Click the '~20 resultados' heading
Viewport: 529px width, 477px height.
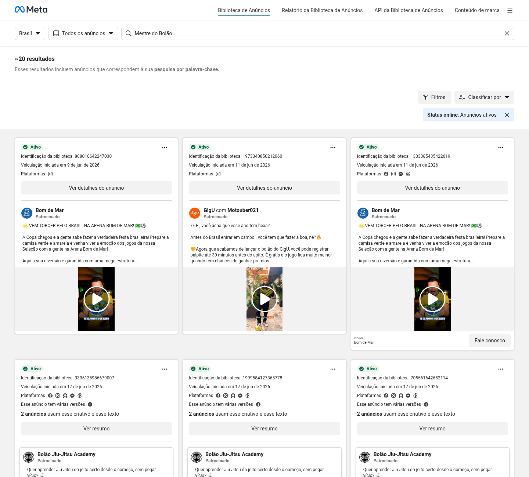pyautogui.click(x=35, y=59)
